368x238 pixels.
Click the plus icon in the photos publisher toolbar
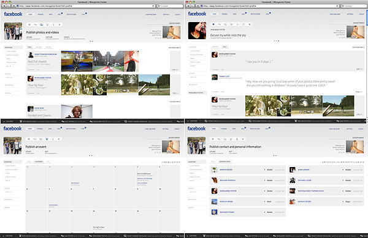click(59, 24)
